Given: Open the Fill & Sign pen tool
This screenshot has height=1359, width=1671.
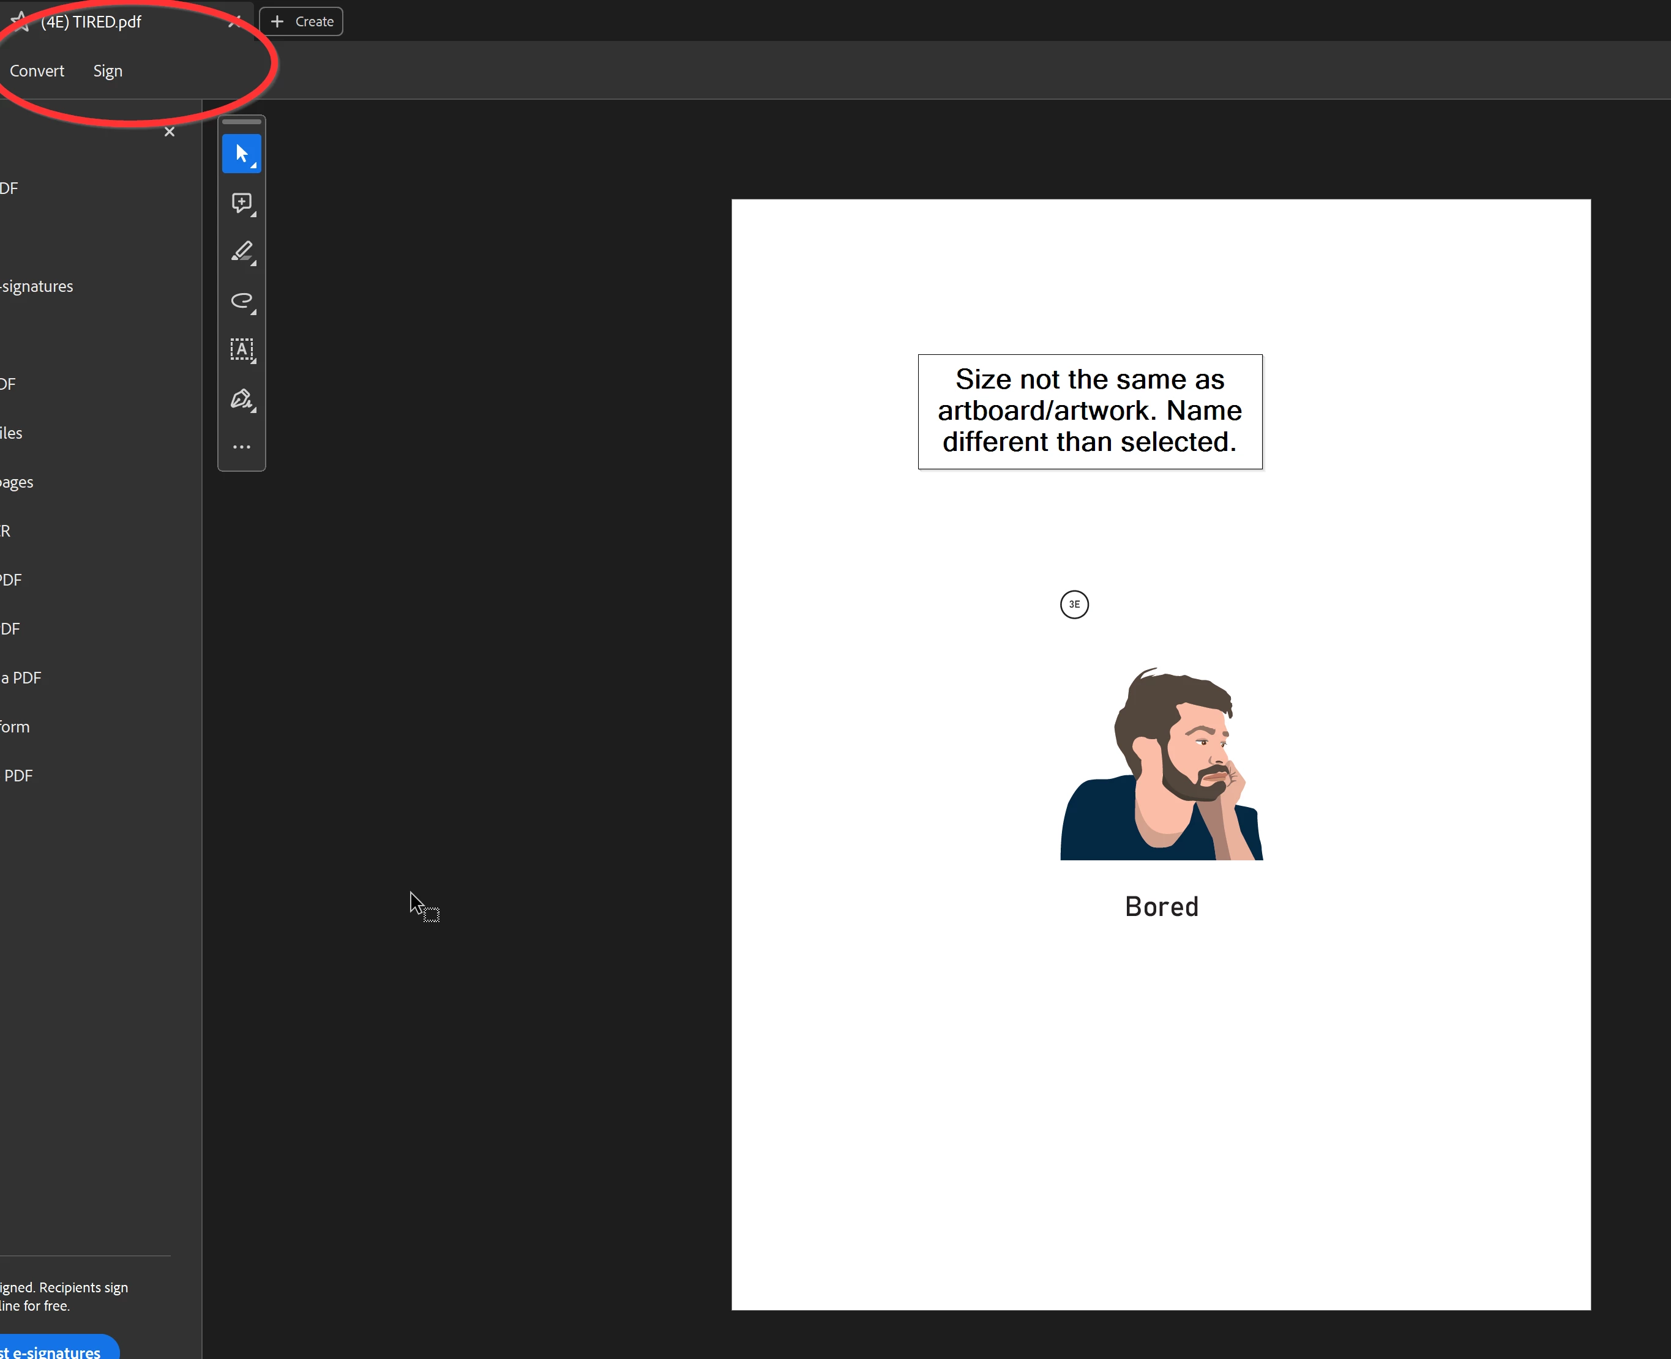Looking at the screenshot, I should [x=241, y=399].
